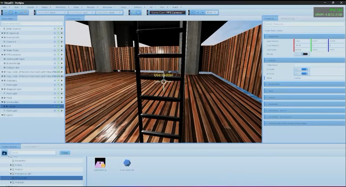The width and height of the screenshot is (346, 187).
Task: Expand the Interaction properties section
Action: (x=305, y=84)
